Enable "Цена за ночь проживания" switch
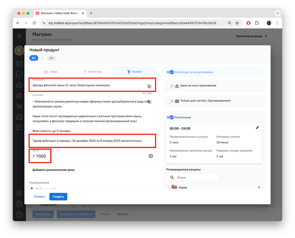Viewport: 295px width, 238px height. coord(170,86)
